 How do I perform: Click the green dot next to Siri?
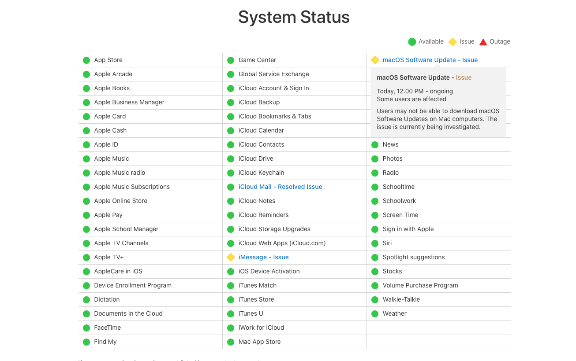click(375, 243)
